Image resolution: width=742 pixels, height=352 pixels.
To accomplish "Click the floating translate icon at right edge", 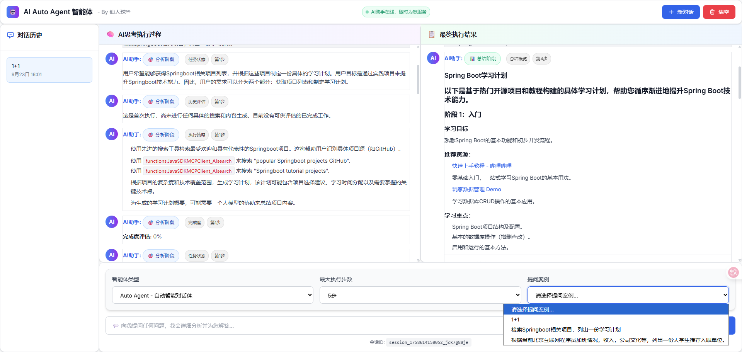I will pyautogui.click(x=733, y=272).
